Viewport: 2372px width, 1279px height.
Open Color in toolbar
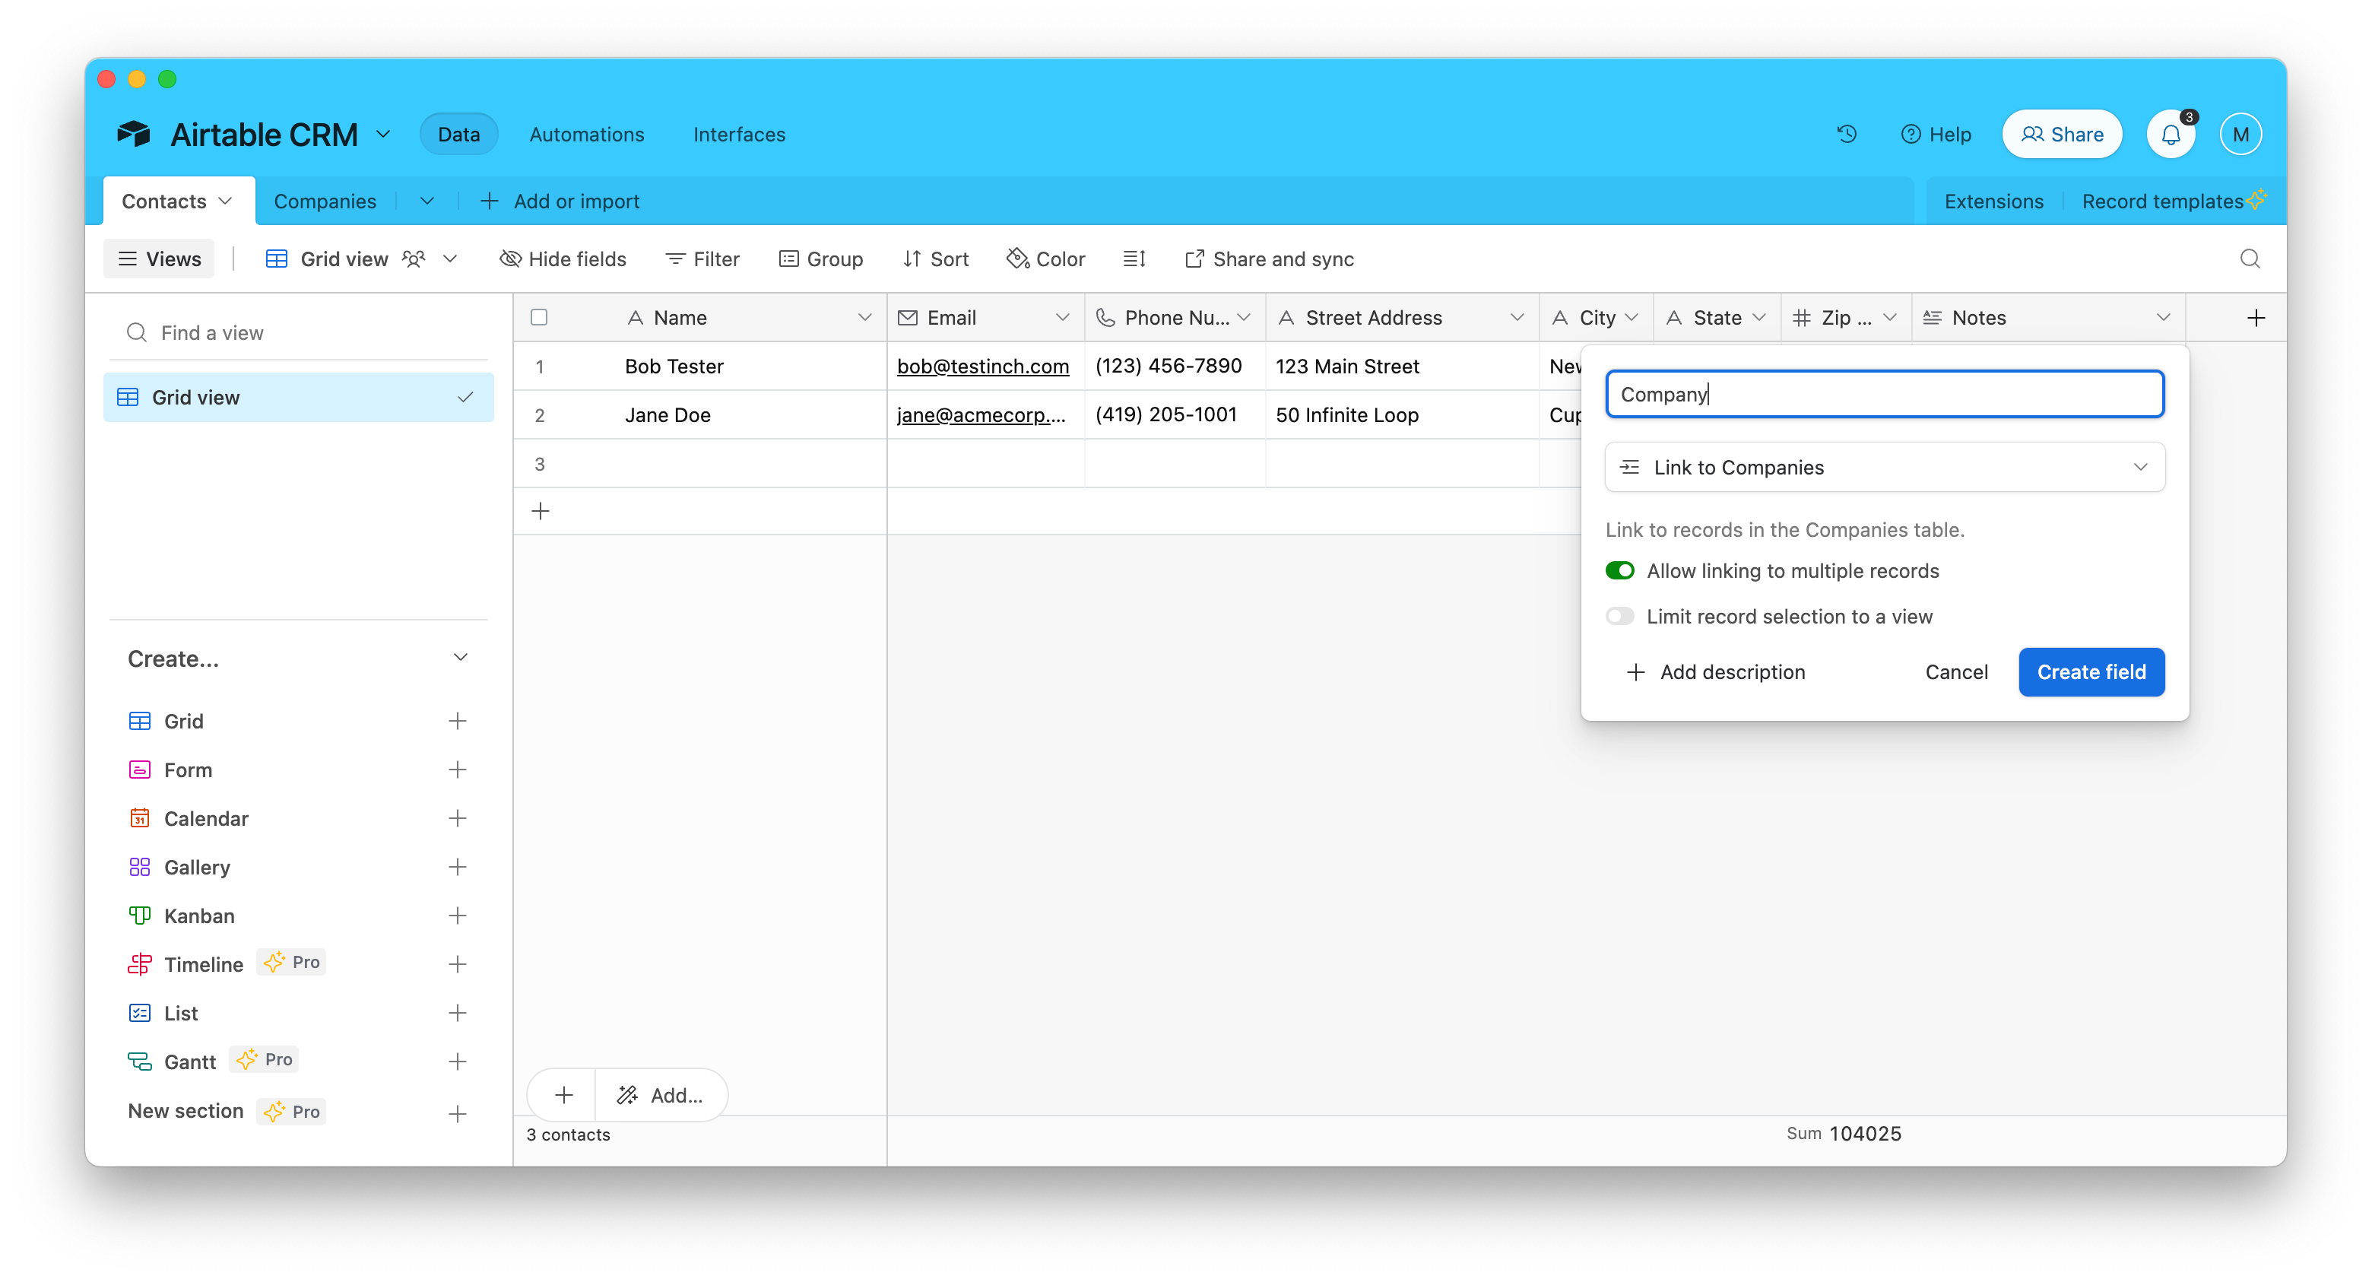pyautogui.click(x=1046, y=259)
